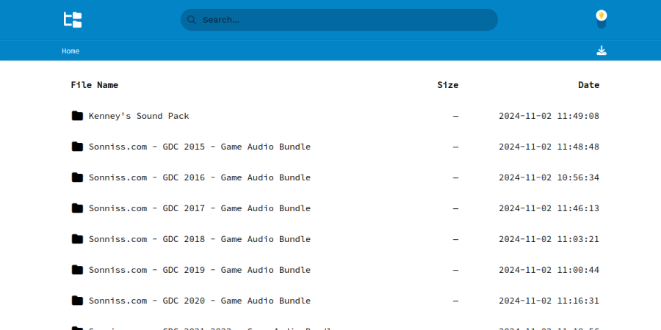Open Sonniss.com GDC 2018 Game Audio Bundle
The width and height of the screenshot is (661, 330).
pos(199,238)
